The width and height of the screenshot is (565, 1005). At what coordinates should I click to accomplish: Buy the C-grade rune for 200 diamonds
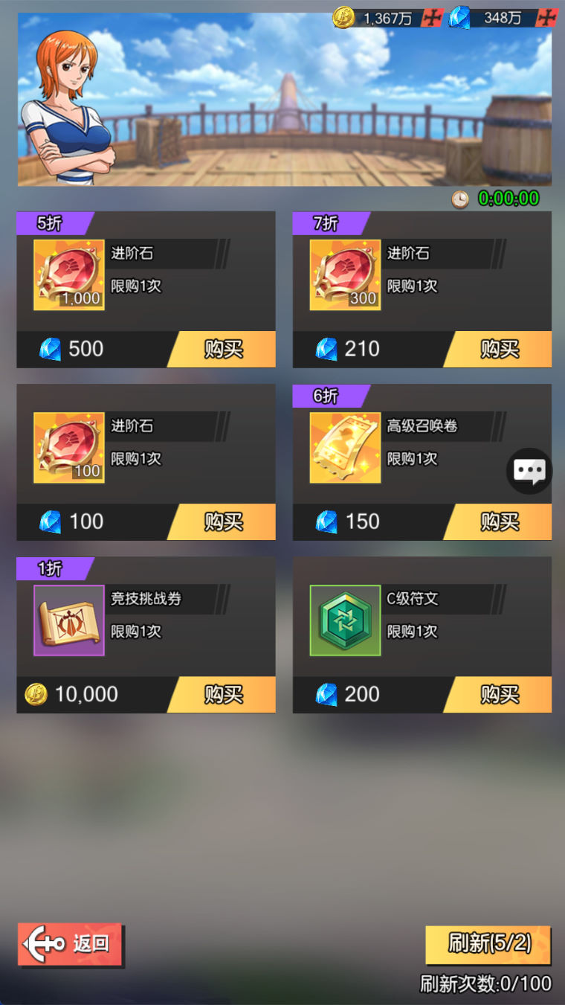(498, 694)
